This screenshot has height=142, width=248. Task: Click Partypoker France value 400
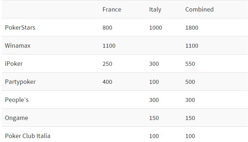point(107,82)
